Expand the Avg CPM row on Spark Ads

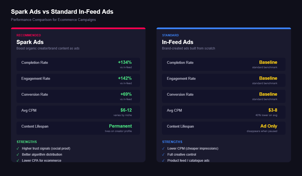[x=79, y=112]
